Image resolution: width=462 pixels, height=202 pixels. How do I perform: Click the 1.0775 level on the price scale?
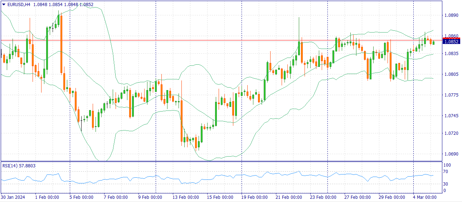451,95
